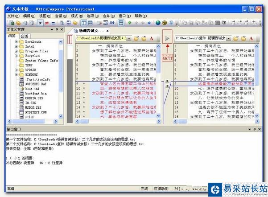Click right arrow of file tree horizontal scrollbar
The height and width of the screenshot is (197, 268).
pos(55,121)
